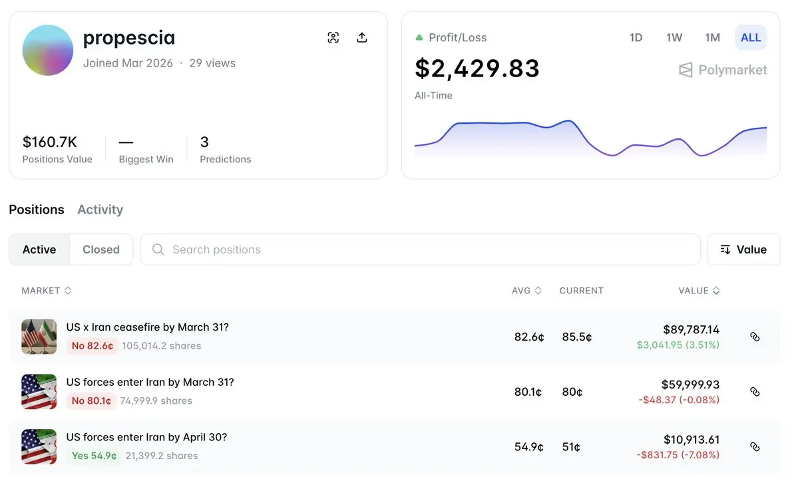Select the 1M profit timeframe

click(x=712, y=38)
